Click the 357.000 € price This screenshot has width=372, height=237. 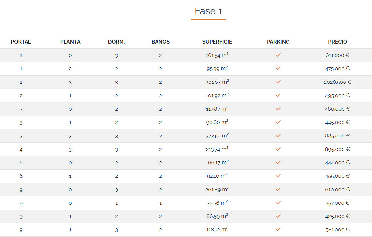pyautogui.click(x=338, y=203)
